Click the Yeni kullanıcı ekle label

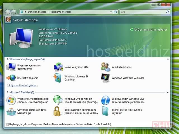(x=122, y=67)
